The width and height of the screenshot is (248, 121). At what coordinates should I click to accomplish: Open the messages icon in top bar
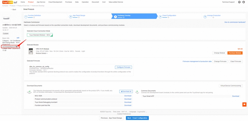pyautogui.click(x=239, y=2)
